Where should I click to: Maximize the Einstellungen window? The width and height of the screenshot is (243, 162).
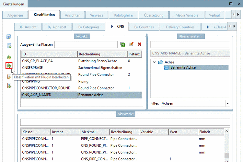pos(231,4)
